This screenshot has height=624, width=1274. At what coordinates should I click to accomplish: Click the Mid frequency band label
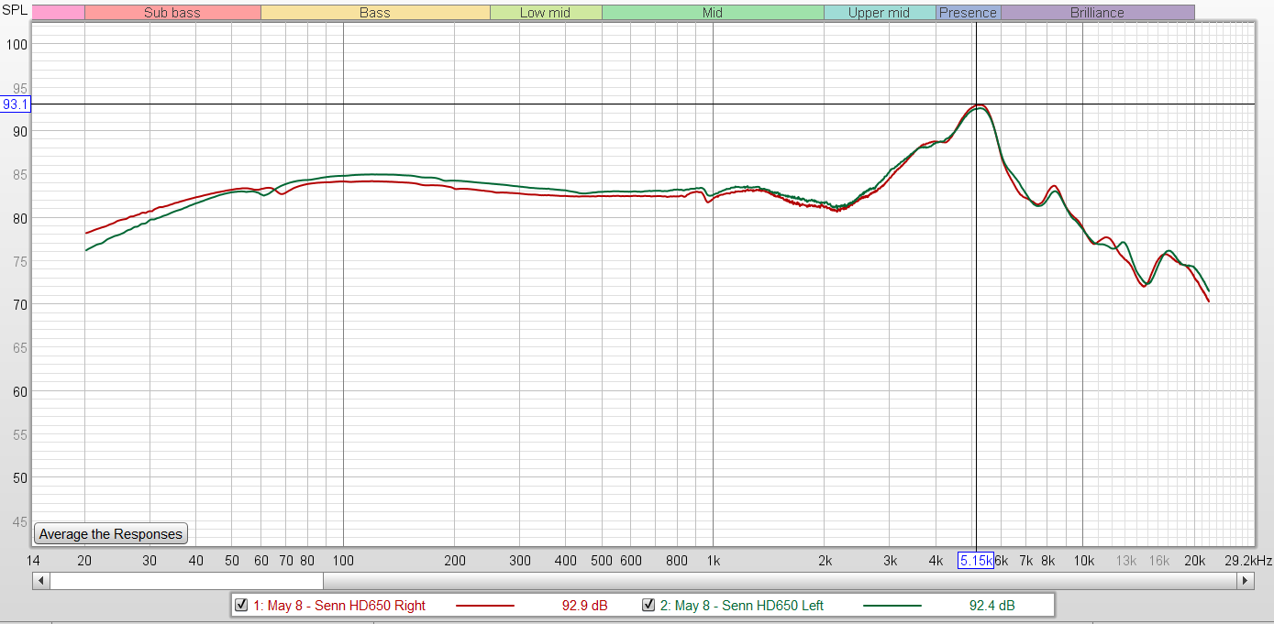[713, 13]
